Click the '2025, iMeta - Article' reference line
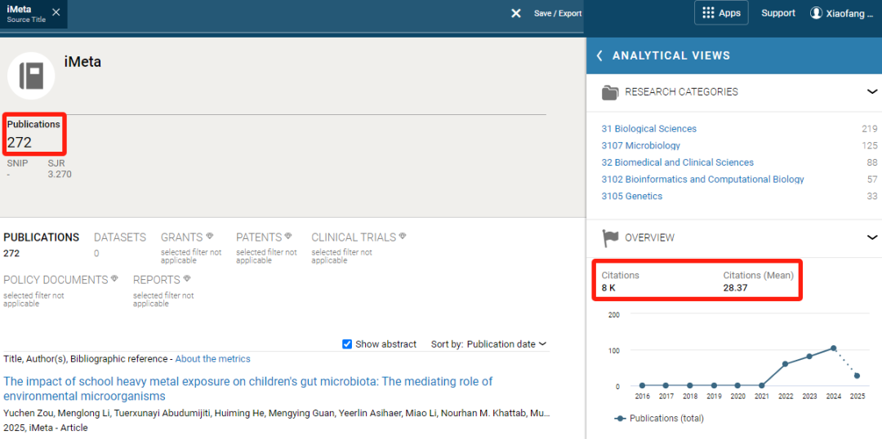882x439 pixels. pyautogui.click(x=46, y=428)
